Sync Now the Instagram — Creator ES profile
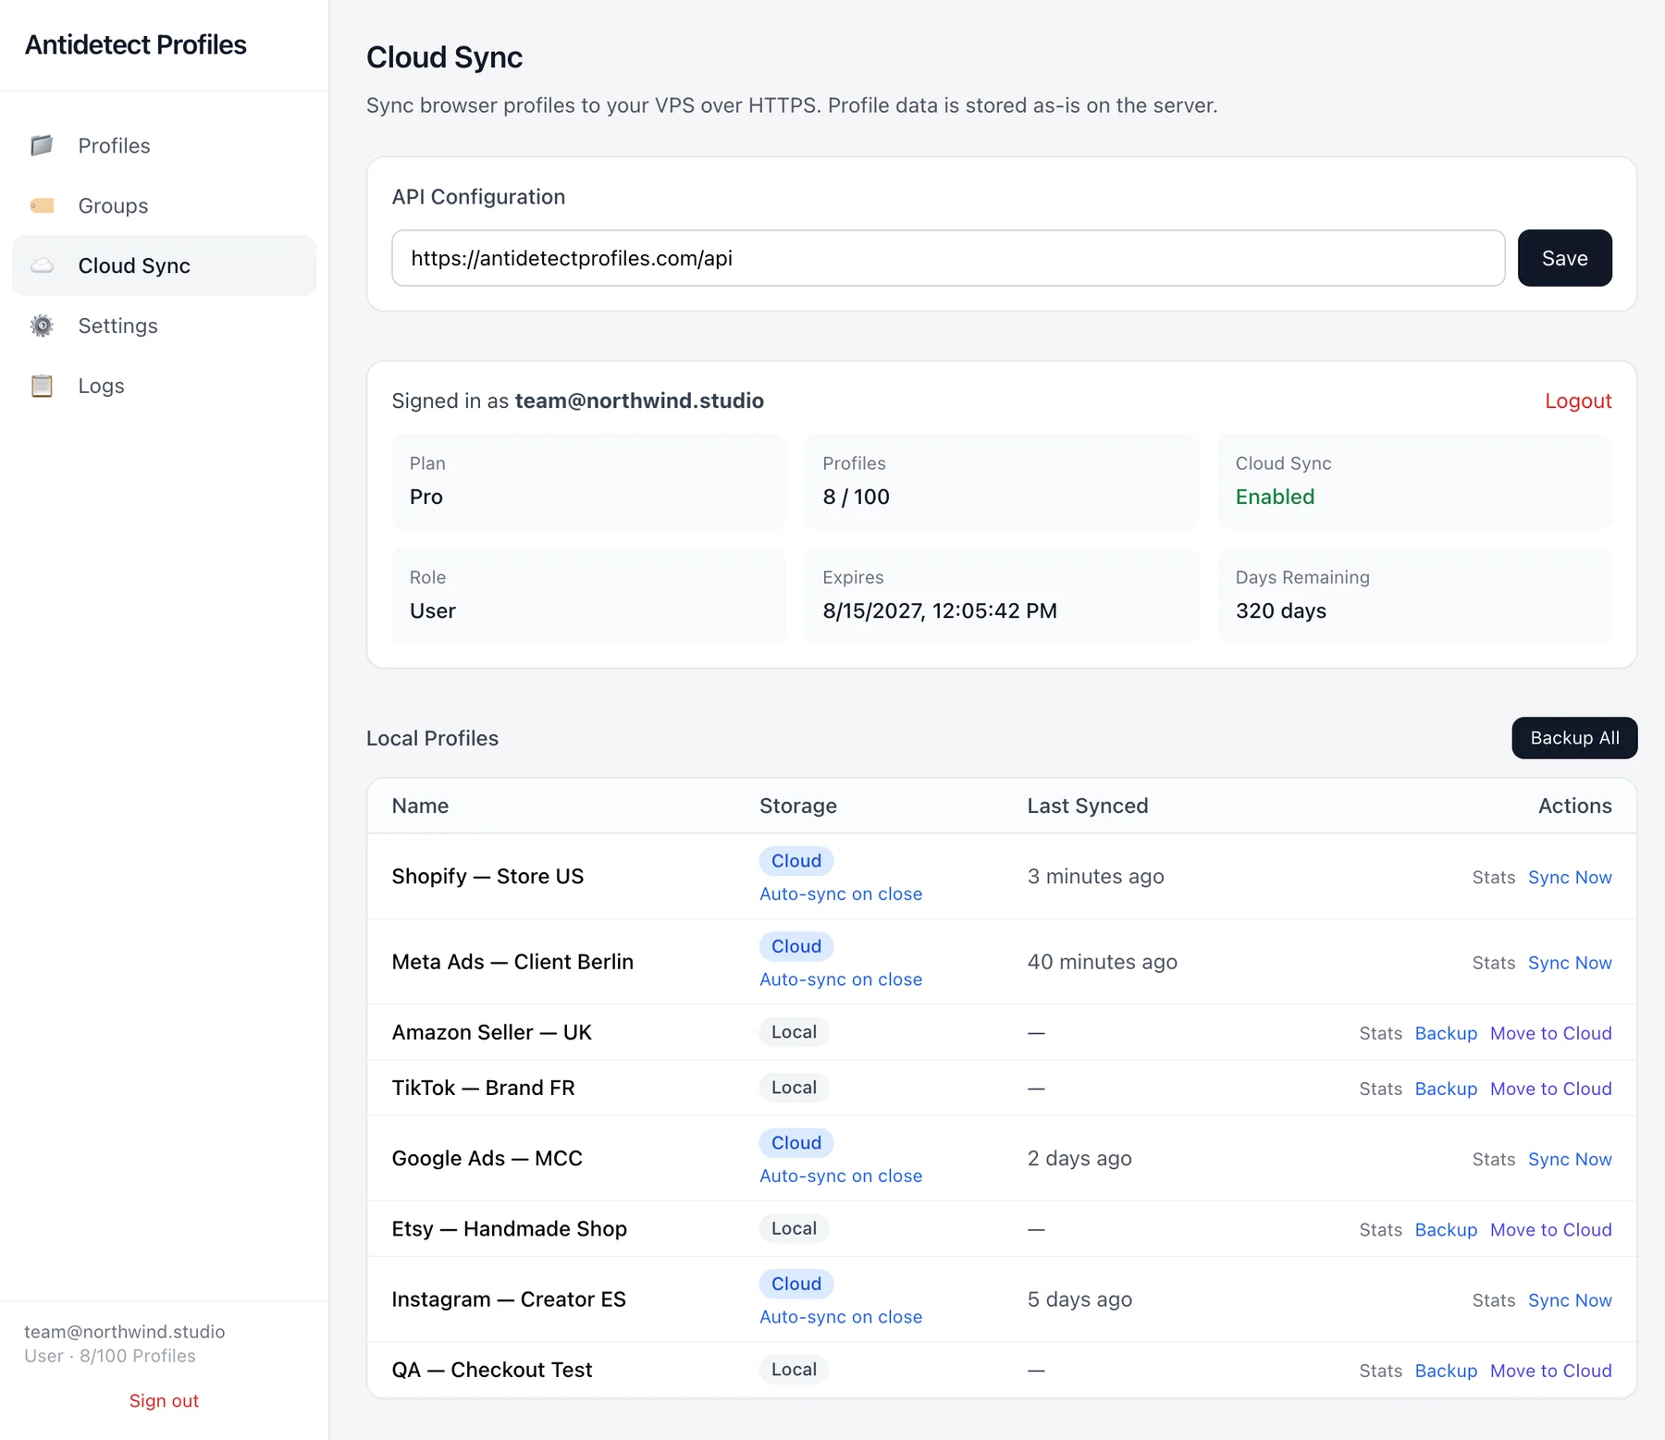 (x=1570, y=1300)
